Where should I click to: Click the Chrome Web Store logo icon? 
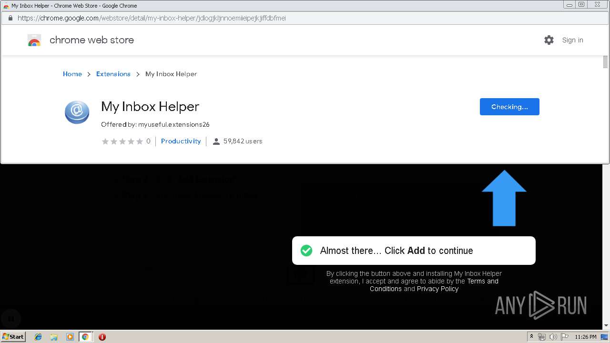click(34, 40)
